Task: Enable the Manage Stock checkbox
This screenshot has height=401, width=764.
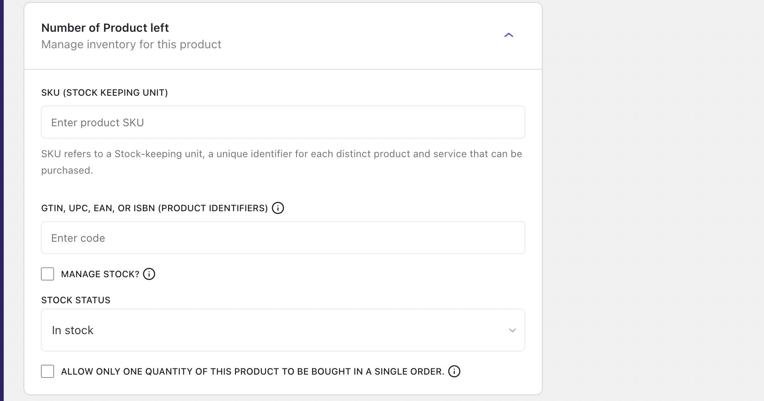Action: click(x=47, y=274)
